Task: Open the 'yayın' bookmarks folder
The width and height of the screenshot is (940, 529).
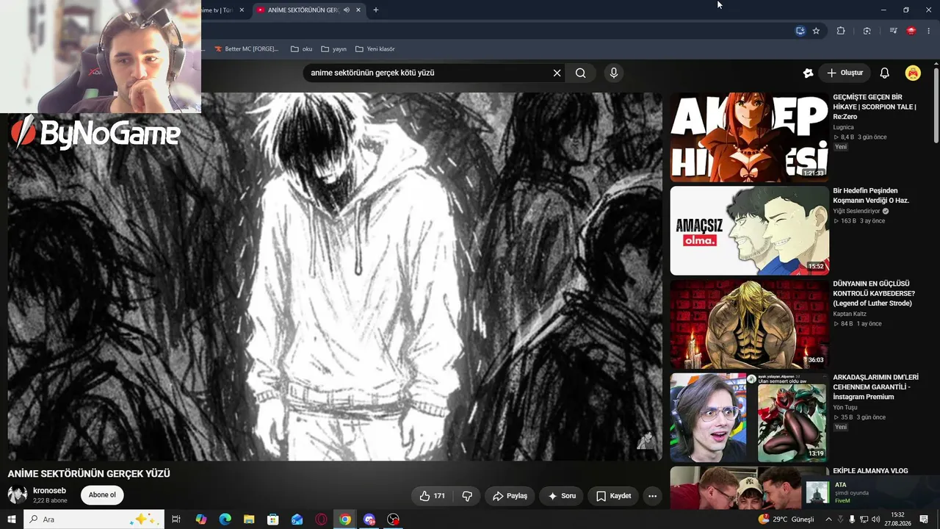Action: click(x=334, y=49)
